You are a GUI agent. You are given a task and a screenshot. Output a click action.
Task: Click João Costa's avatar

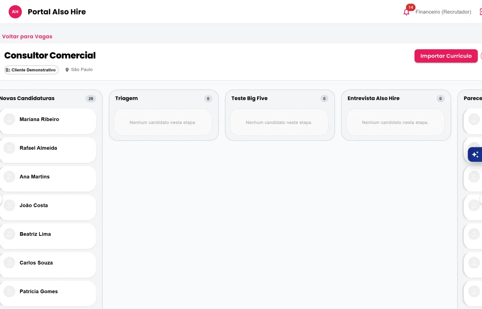point(9,205)
